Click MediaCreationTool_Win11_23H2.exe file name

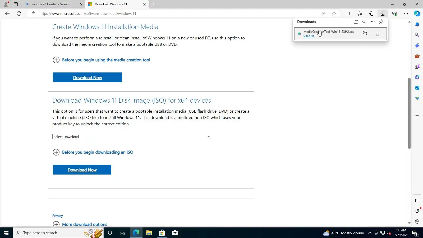pyautogui.click(x=329, y=32)
